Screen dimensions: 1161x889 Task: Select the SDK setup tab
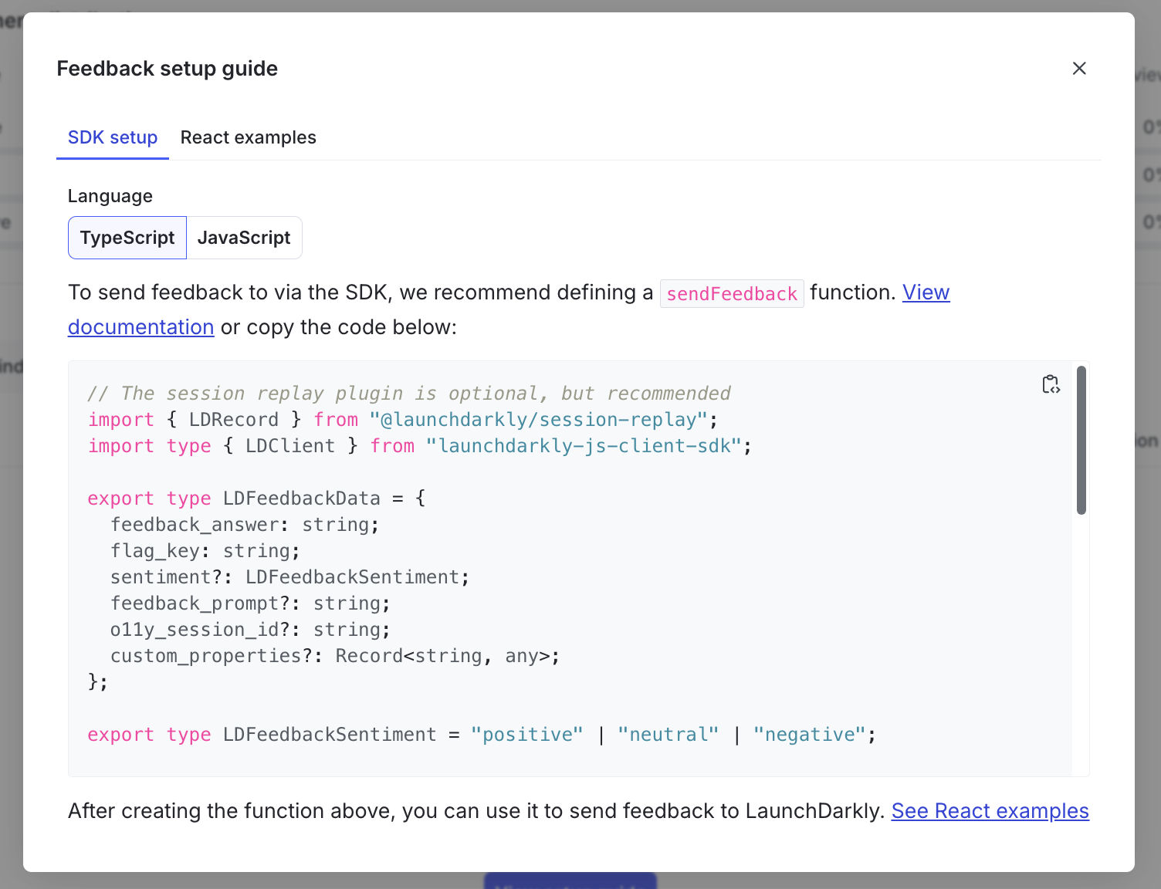[x=113, y=137]
